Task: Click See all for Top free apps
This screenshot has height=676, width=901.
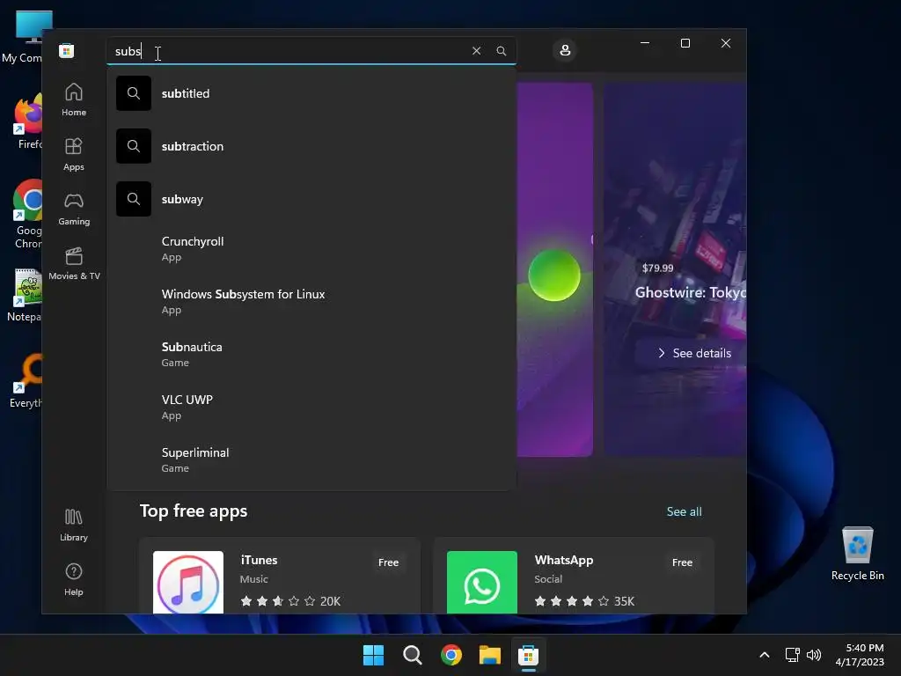Action: point(684,511)
